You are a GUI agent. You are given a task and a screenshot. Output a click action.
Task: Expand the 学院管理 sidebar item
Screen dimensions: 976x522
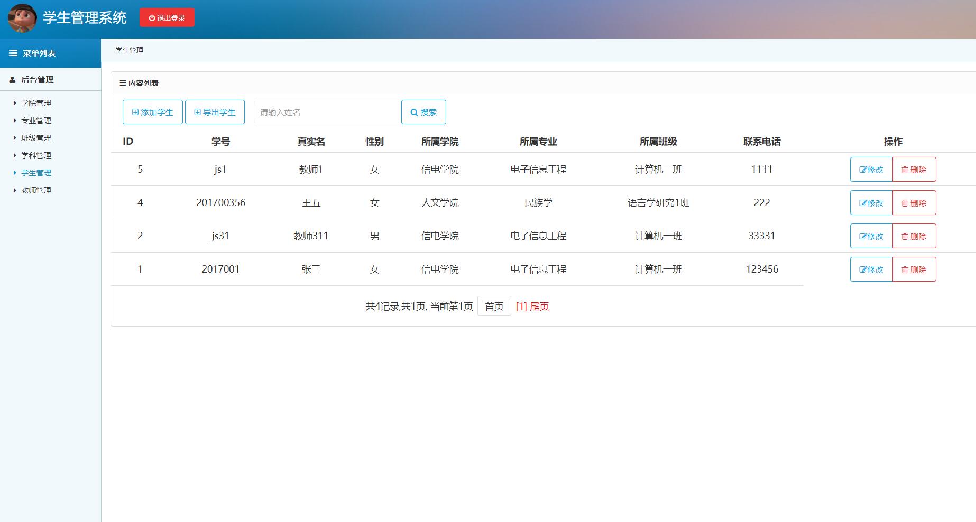pyautogui.click(x=36, y=102)
